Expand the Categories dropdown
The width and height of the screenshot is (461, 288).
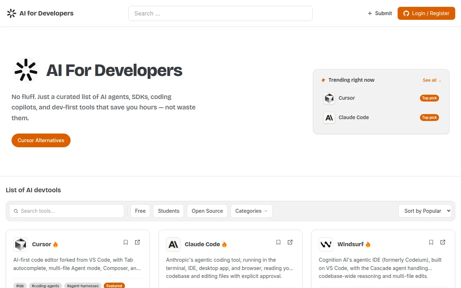click(251, 211)
